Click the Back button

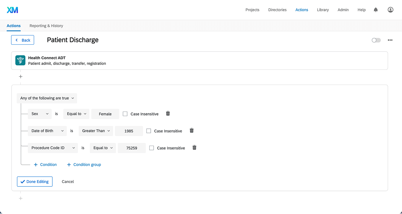coord(23,40)
